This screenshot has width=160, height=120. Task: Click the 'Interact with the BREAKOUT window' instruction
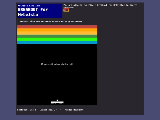point(50,22)
